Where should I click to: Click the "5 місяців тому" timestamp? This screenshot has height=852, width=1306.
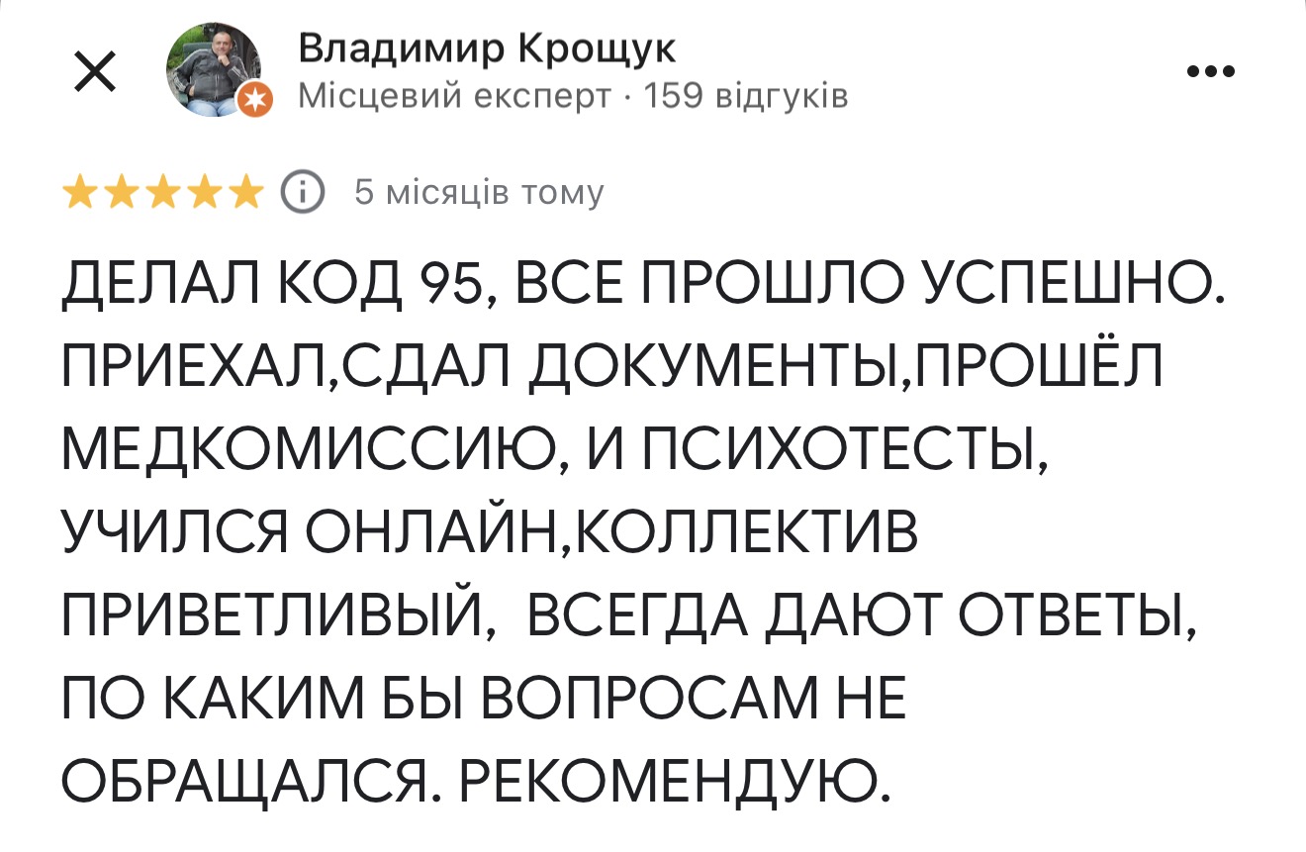point(479,193)
